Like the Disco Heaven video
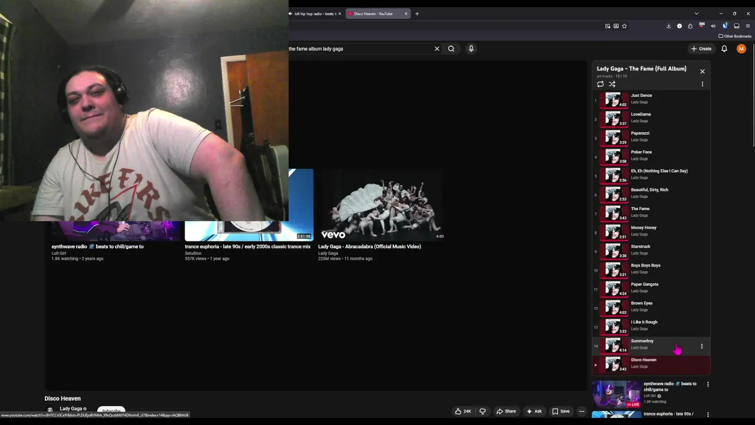 462,411
